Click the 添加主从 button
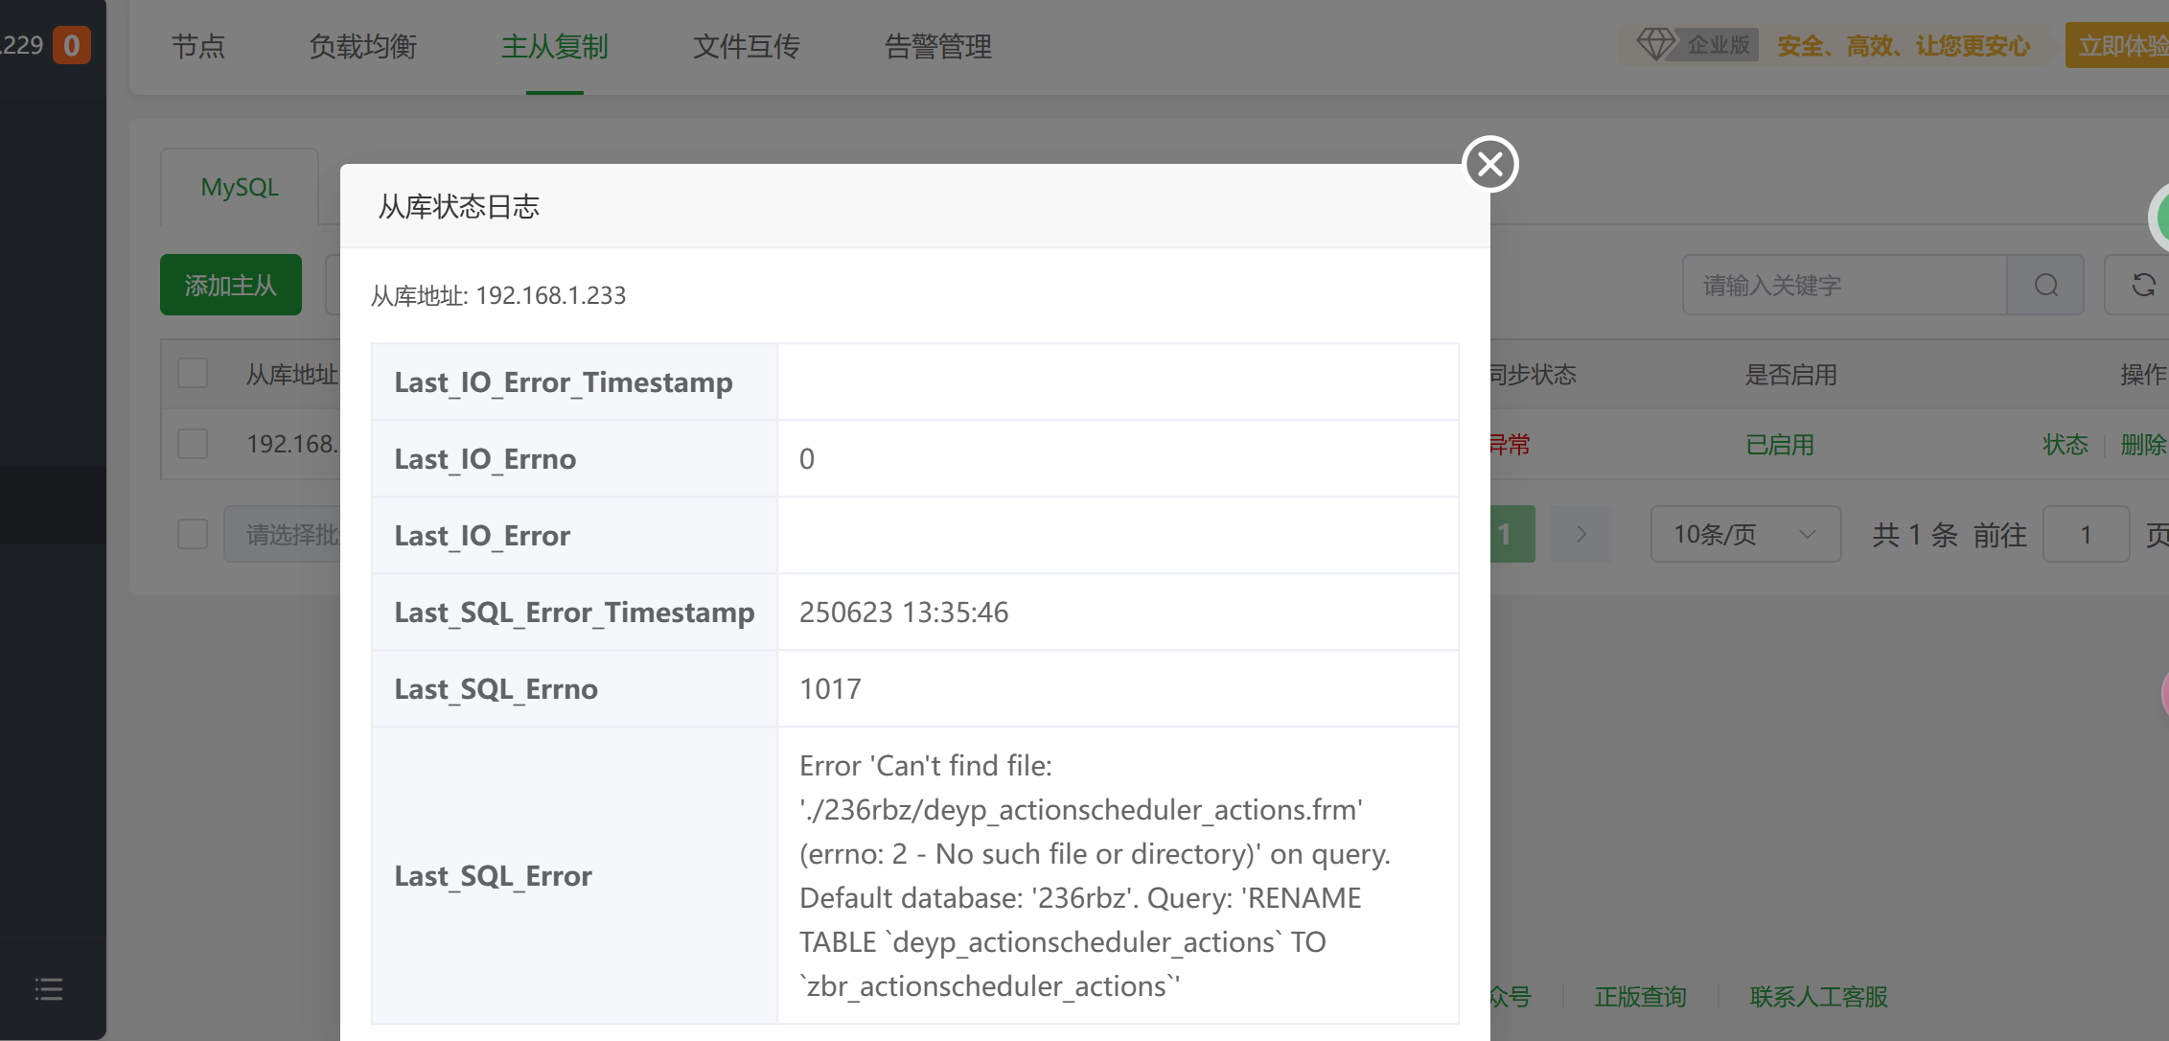The image size is (2169, 1041). pyautogui.click(x=231, y=285)
